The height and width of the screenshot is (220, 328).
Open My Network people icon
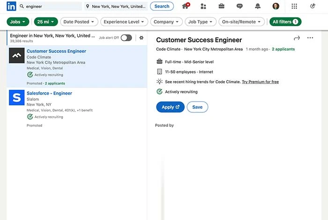click(203, 6)
